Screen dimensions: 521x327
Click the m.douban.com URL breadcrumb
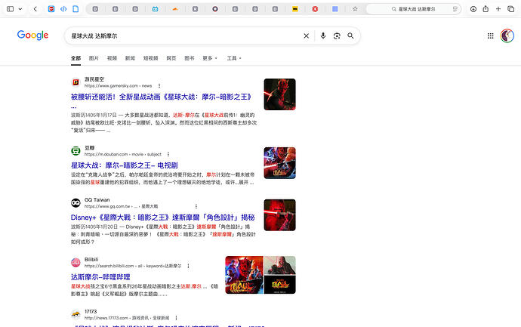(122, 154)
